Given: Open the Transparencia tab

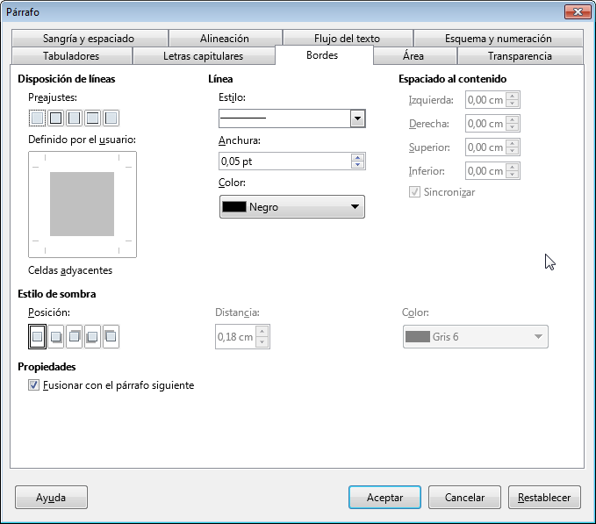Looking at the screenshot, I should tap(518, 56).
